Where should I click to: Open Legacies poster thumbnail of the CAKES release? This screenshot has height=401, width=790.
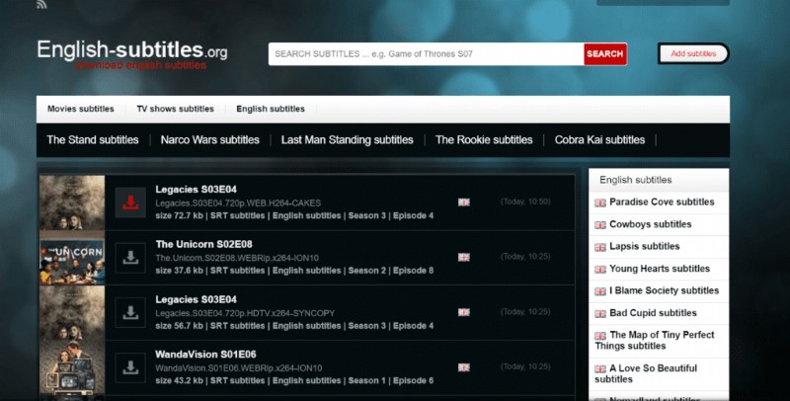(72, 202)
